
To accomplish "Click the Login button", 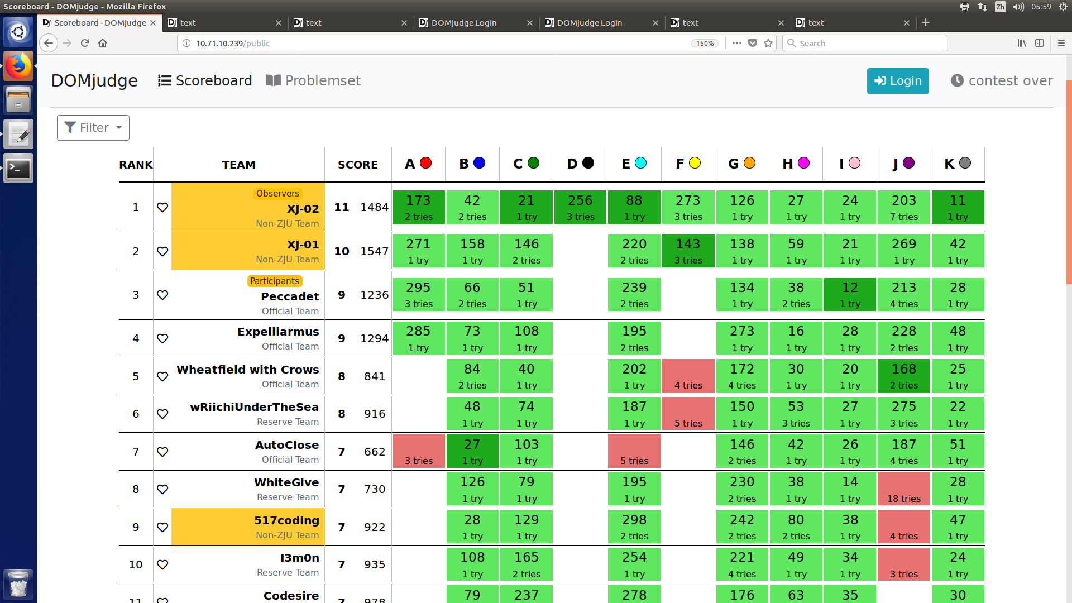I will click(x=897, y=81).
